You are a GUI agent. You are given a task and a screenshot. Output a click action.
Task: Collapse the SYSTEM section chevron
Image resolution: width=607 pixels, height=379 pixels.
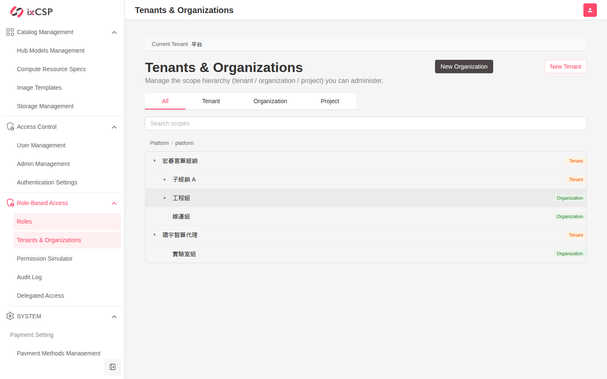[x=114, y=317]
